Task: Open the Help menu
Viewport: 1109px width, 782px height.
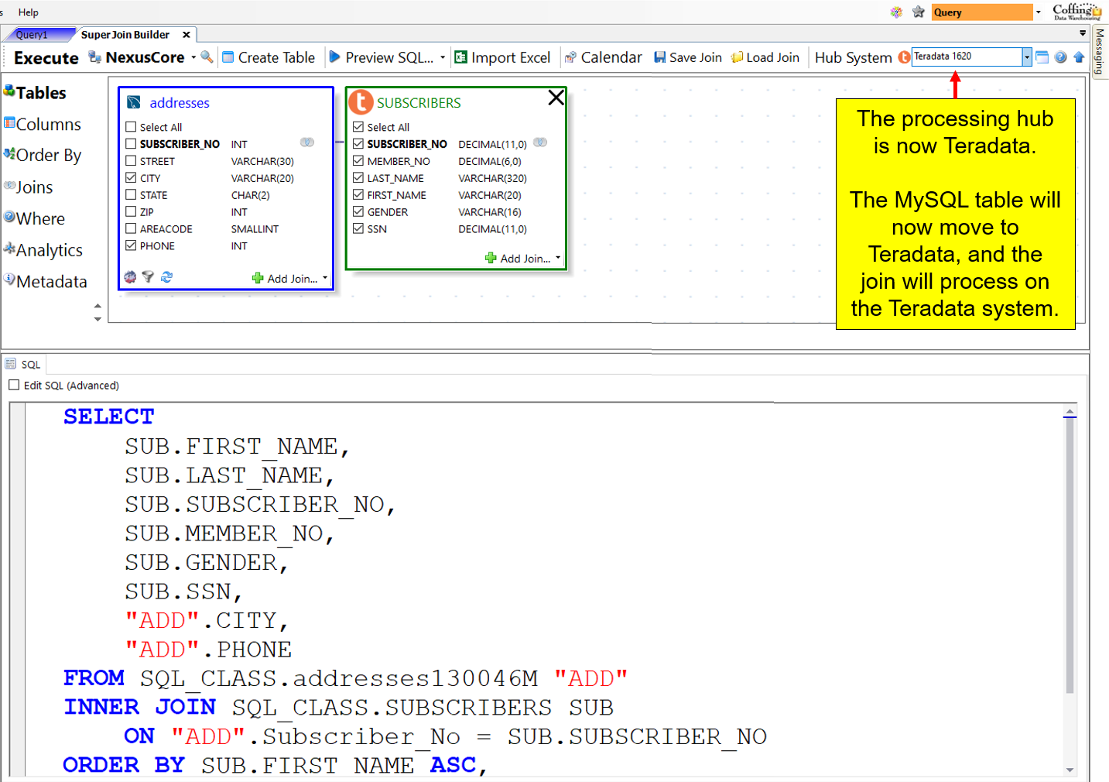Action: tap(29, 12)
